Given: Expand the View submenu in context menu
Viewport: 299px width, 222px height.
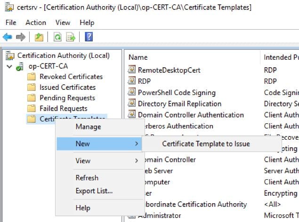Looking at the screenshot, I should 137,161.
